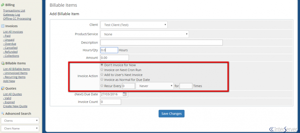
Task: Open the recurrence period Never dropdown
Action: (155, 86)
